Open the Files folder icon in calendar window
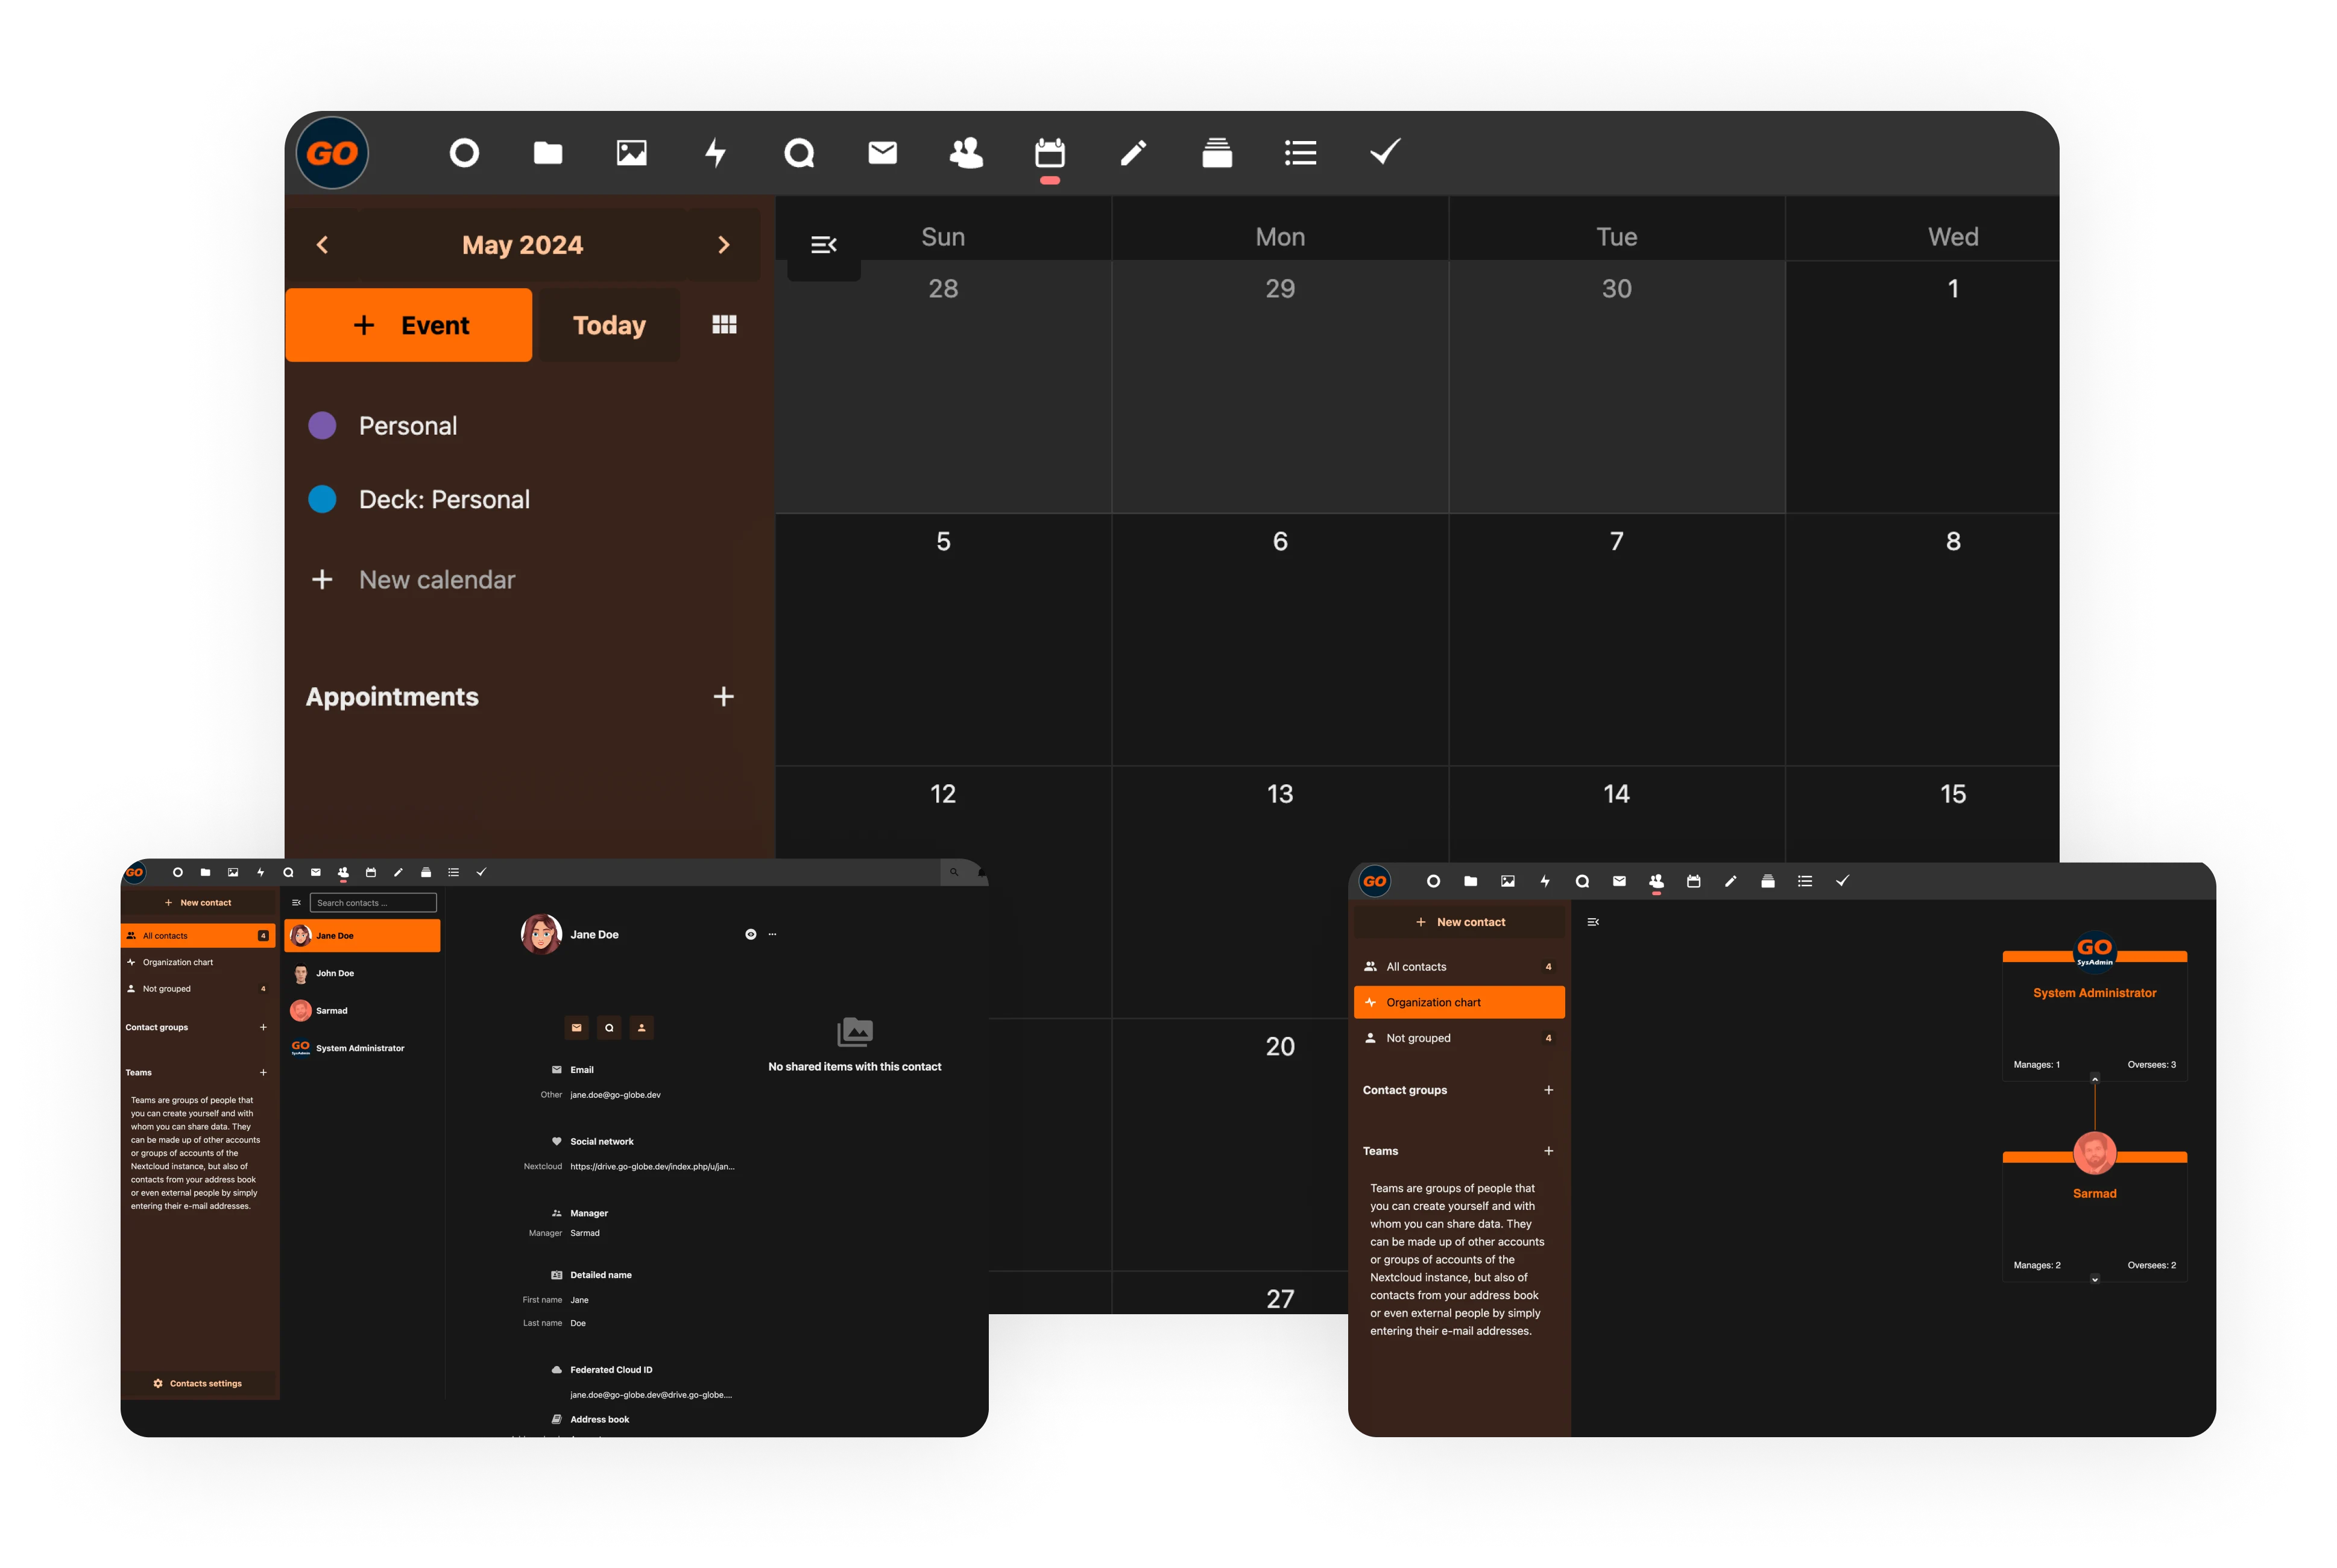 [x=548, y=153]
